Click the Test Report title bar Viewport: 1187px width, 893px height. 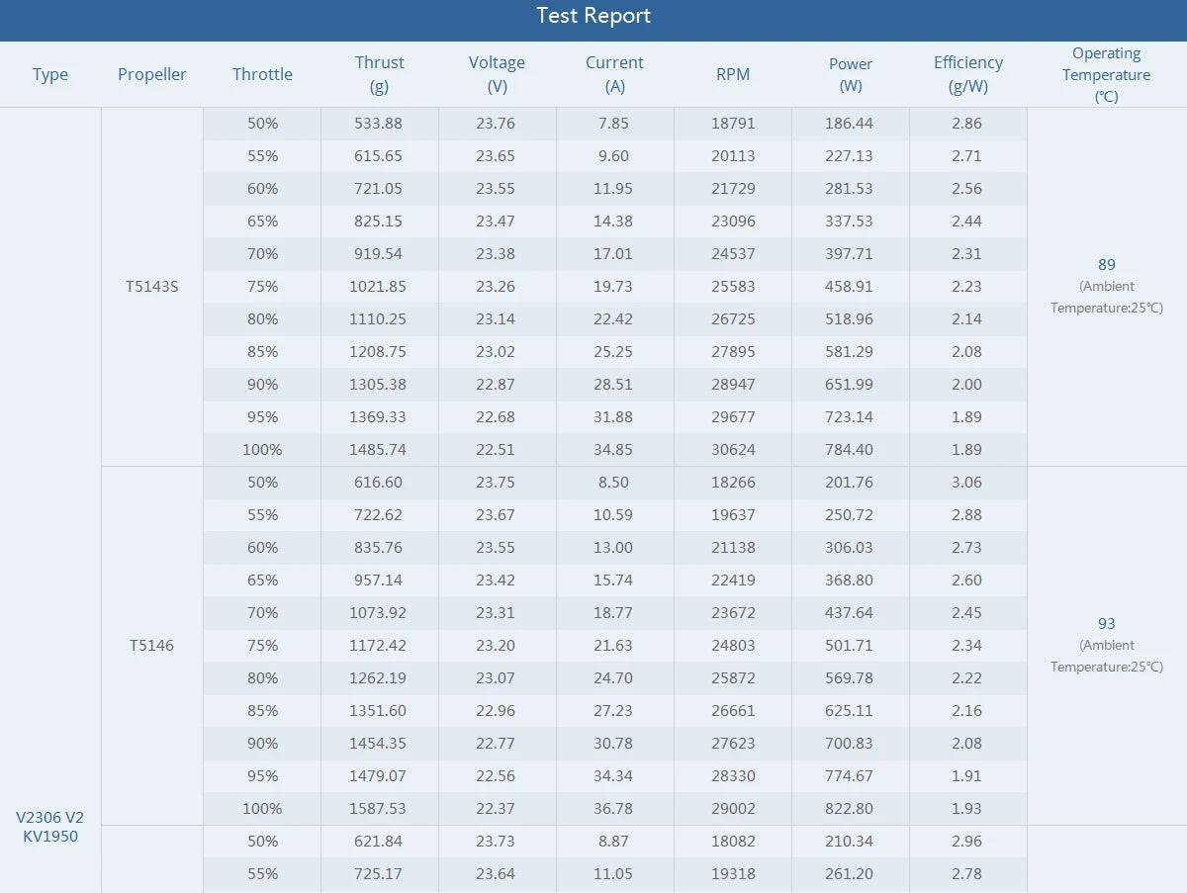[x=593, y=17]
